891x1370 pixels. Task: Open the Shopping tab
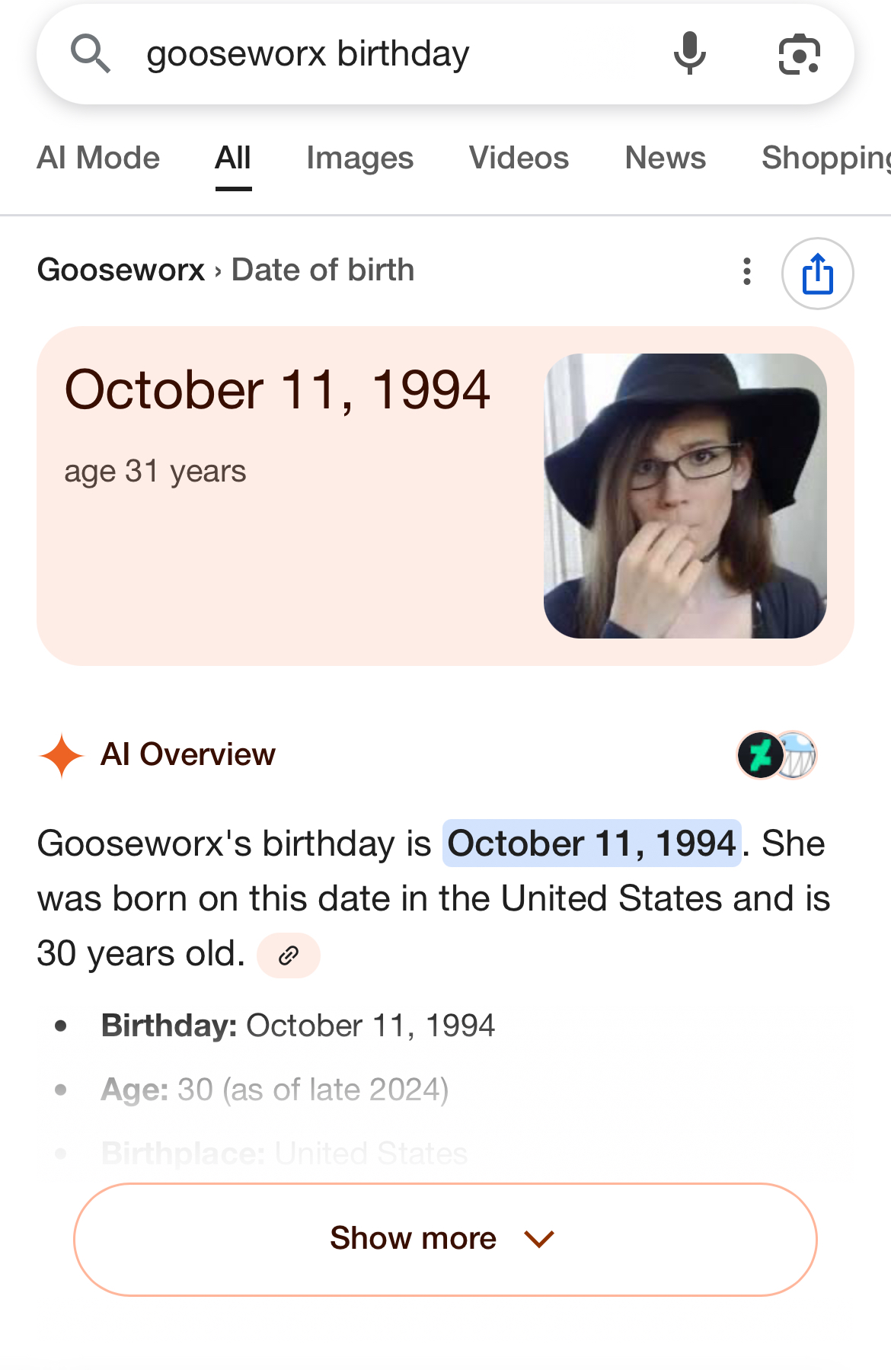826,158
